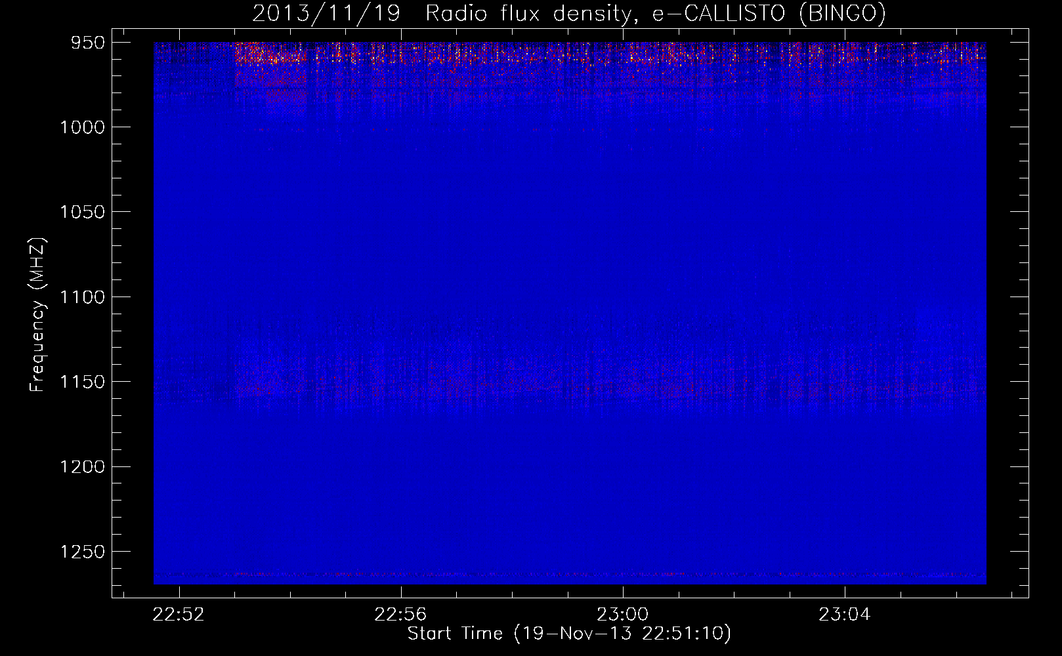
Task: Select the 1000 frequency axis label
Action: point(83,127)
